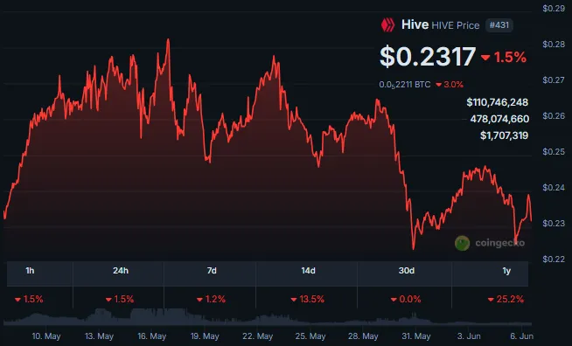Viewport: 572px width, 346px height.
Task: Click the $0.29 price axis label
Action: pos(554,9)
